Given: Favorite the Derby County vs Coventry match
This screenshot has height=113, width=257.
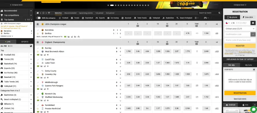Looking at the screenshot, I should tap(38, 74).
